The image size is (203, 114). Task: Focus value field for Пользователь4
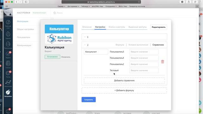(x=144, y=58)
